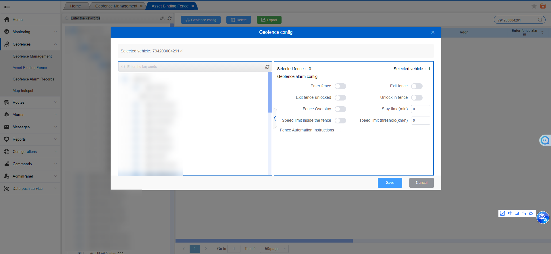This screenshot has width=551, height=254.
Task: Switch to the Geofence Management tab
Action: coord(116,6)
